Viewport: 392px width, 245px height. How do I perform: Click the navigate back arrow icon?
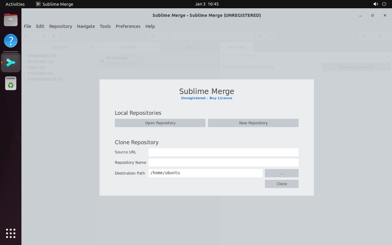point(44,36)
